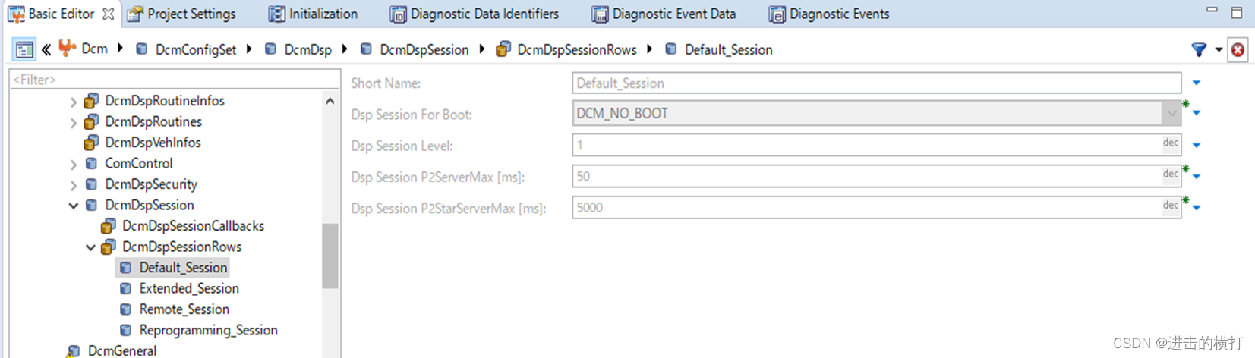
Task: Select Default_Session in the breadcrumb
Action: click(x=728, y=49)
